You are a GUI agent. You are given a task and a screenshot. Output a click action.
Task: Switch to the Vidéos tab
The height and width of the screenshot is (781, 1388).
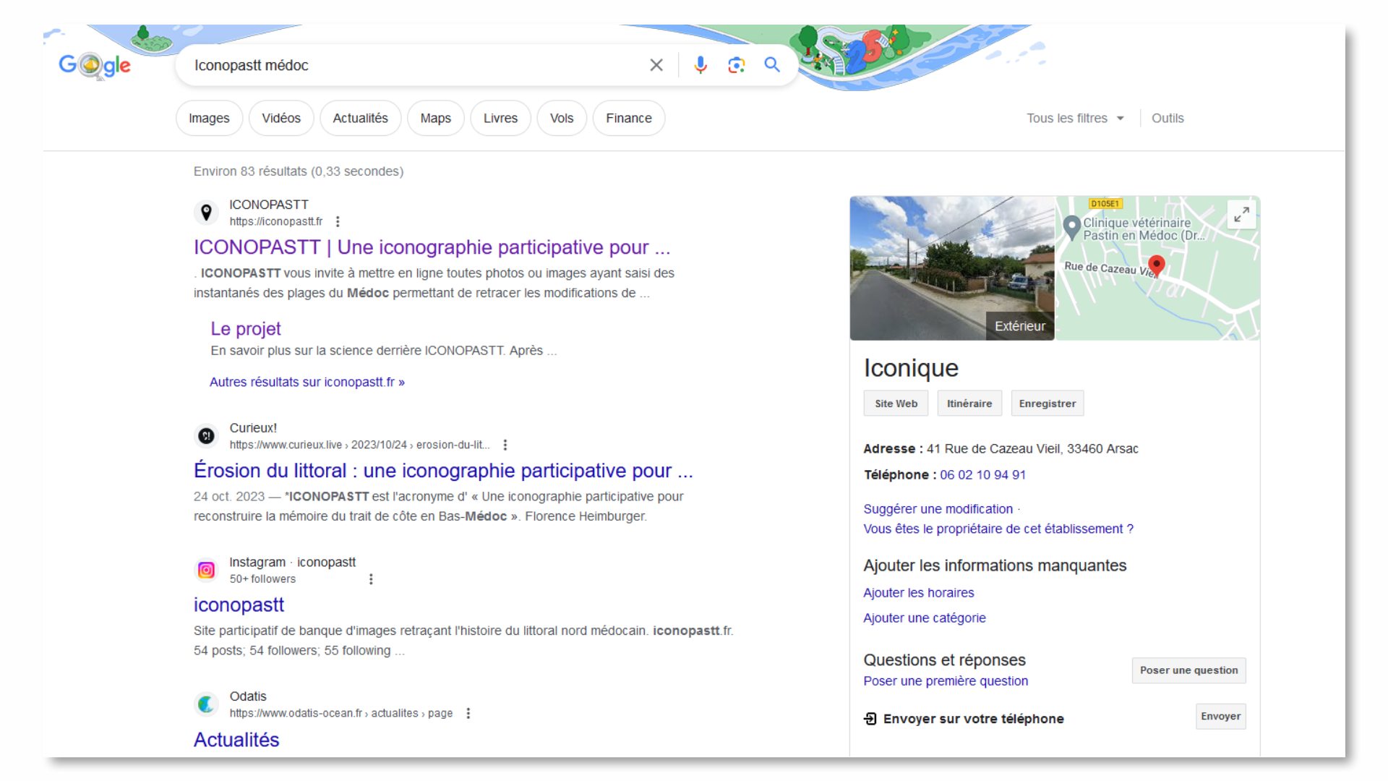tap(281, 118)
